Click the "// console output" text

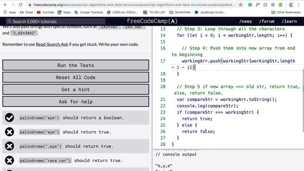pyautogui.click(x=176, y=154)
